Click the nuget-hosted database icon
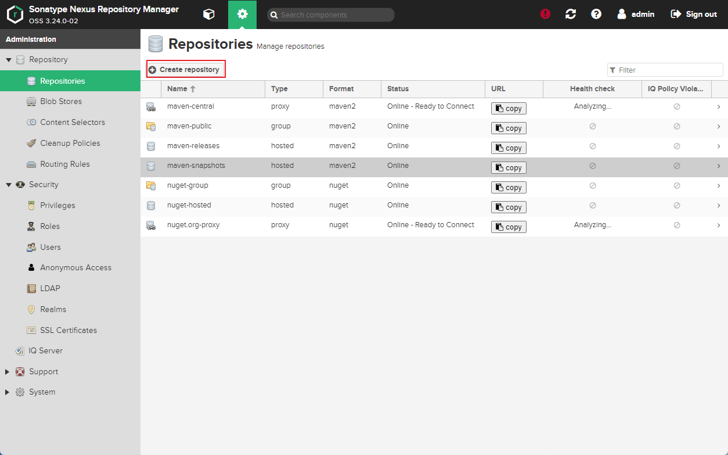728x455 pixels. 151,205
